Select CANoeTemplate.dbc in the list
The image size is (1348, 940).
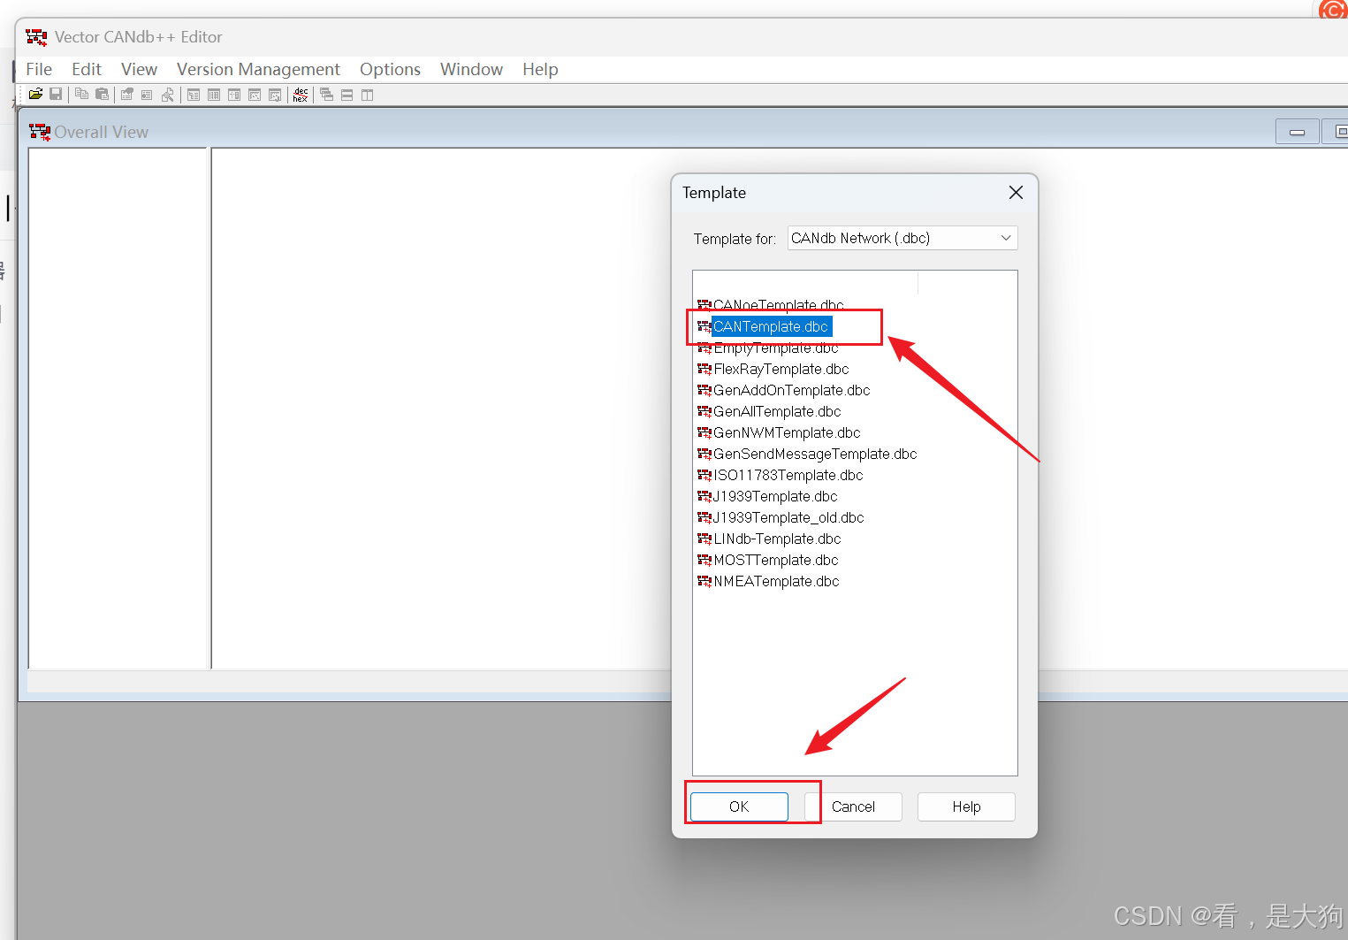(x=778, y=305)
